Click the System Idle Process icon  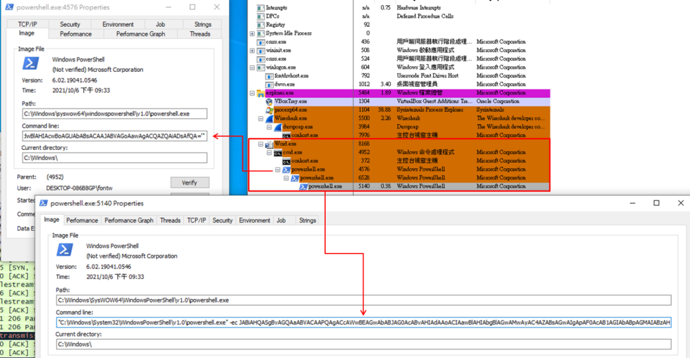click(261, 33)
